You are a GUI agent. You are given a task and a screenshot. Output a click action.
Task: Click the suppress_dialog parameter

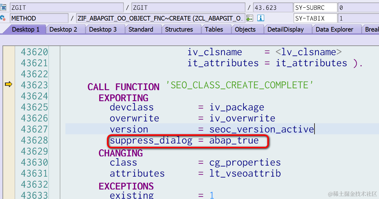(151, 140)
